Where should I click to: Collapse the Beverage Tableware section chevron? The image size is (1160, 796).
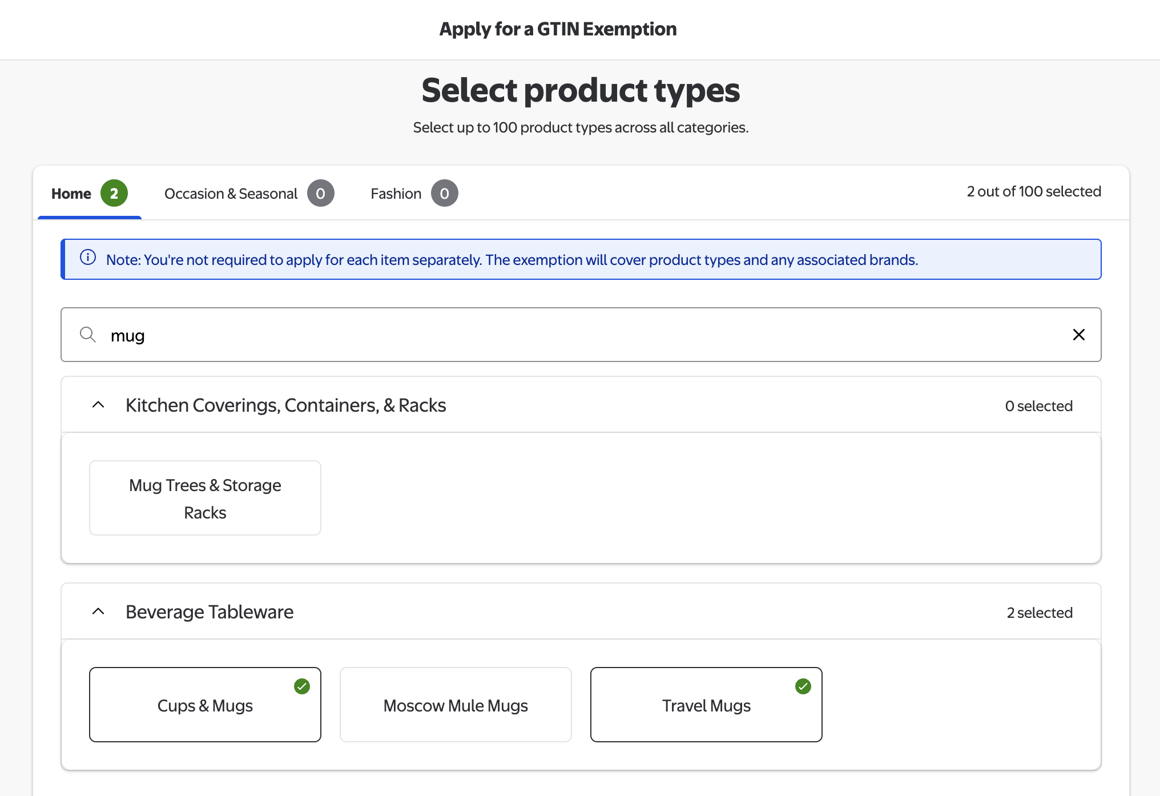[x=98, y=612]
